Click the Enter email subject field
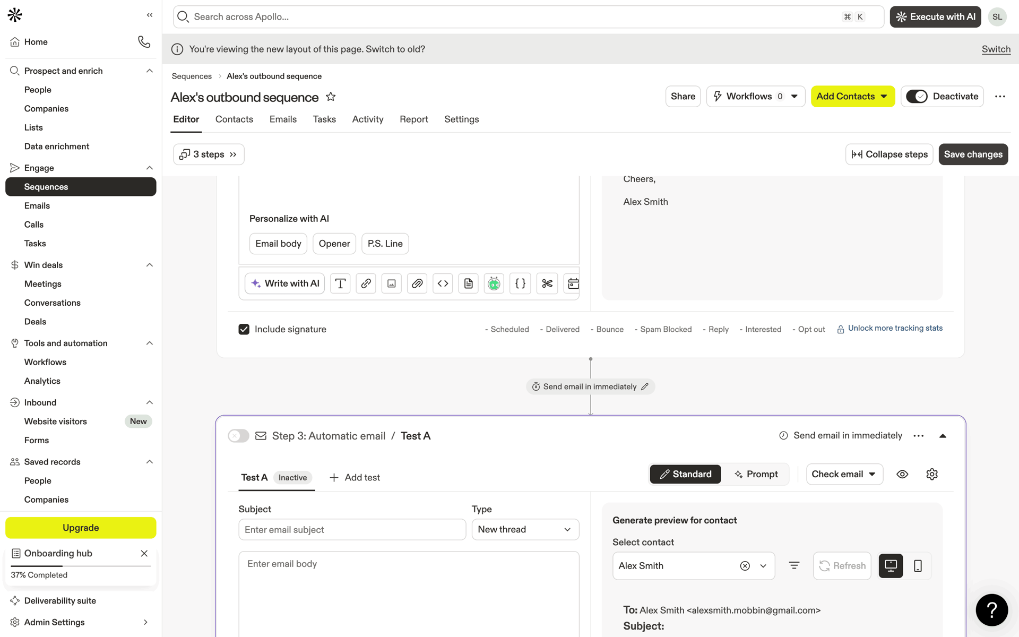This screenshot has height=637, width=1019. coord(352,530)
